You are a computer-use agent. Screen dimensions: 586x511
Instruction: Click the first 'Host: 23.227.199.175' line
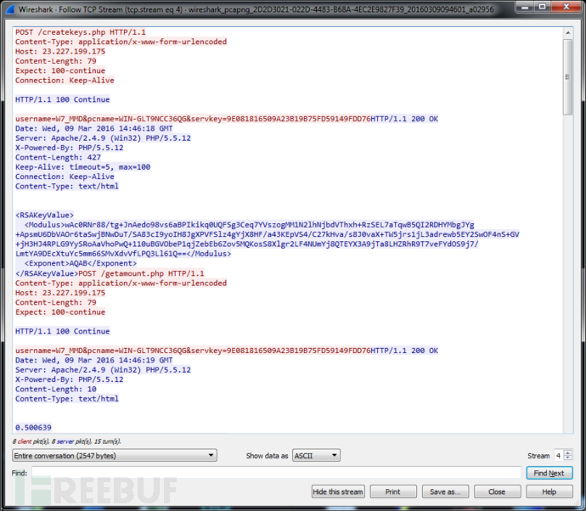[x=60, y=52]
